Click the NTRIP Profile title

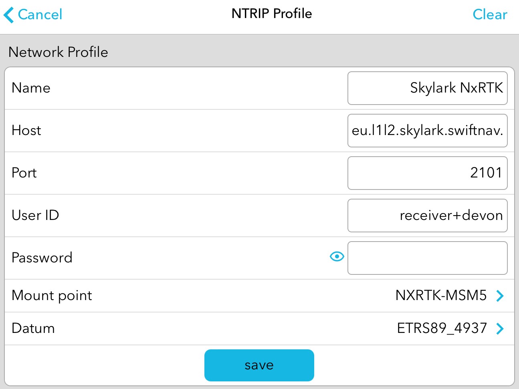pos(272,14)
